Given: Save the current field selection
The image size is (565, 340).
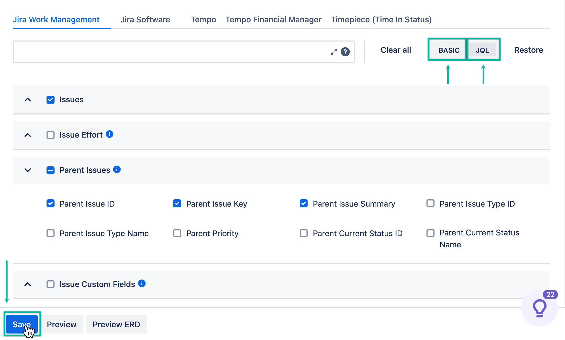Looking at the screenshot, I should (x=22, y=324).
